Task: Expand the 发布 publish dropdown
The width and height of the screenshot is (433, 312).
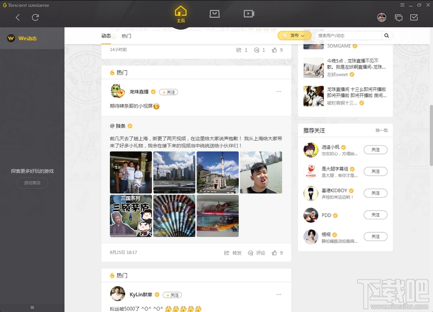Action: pyautogui.click(x=294, y=35)
